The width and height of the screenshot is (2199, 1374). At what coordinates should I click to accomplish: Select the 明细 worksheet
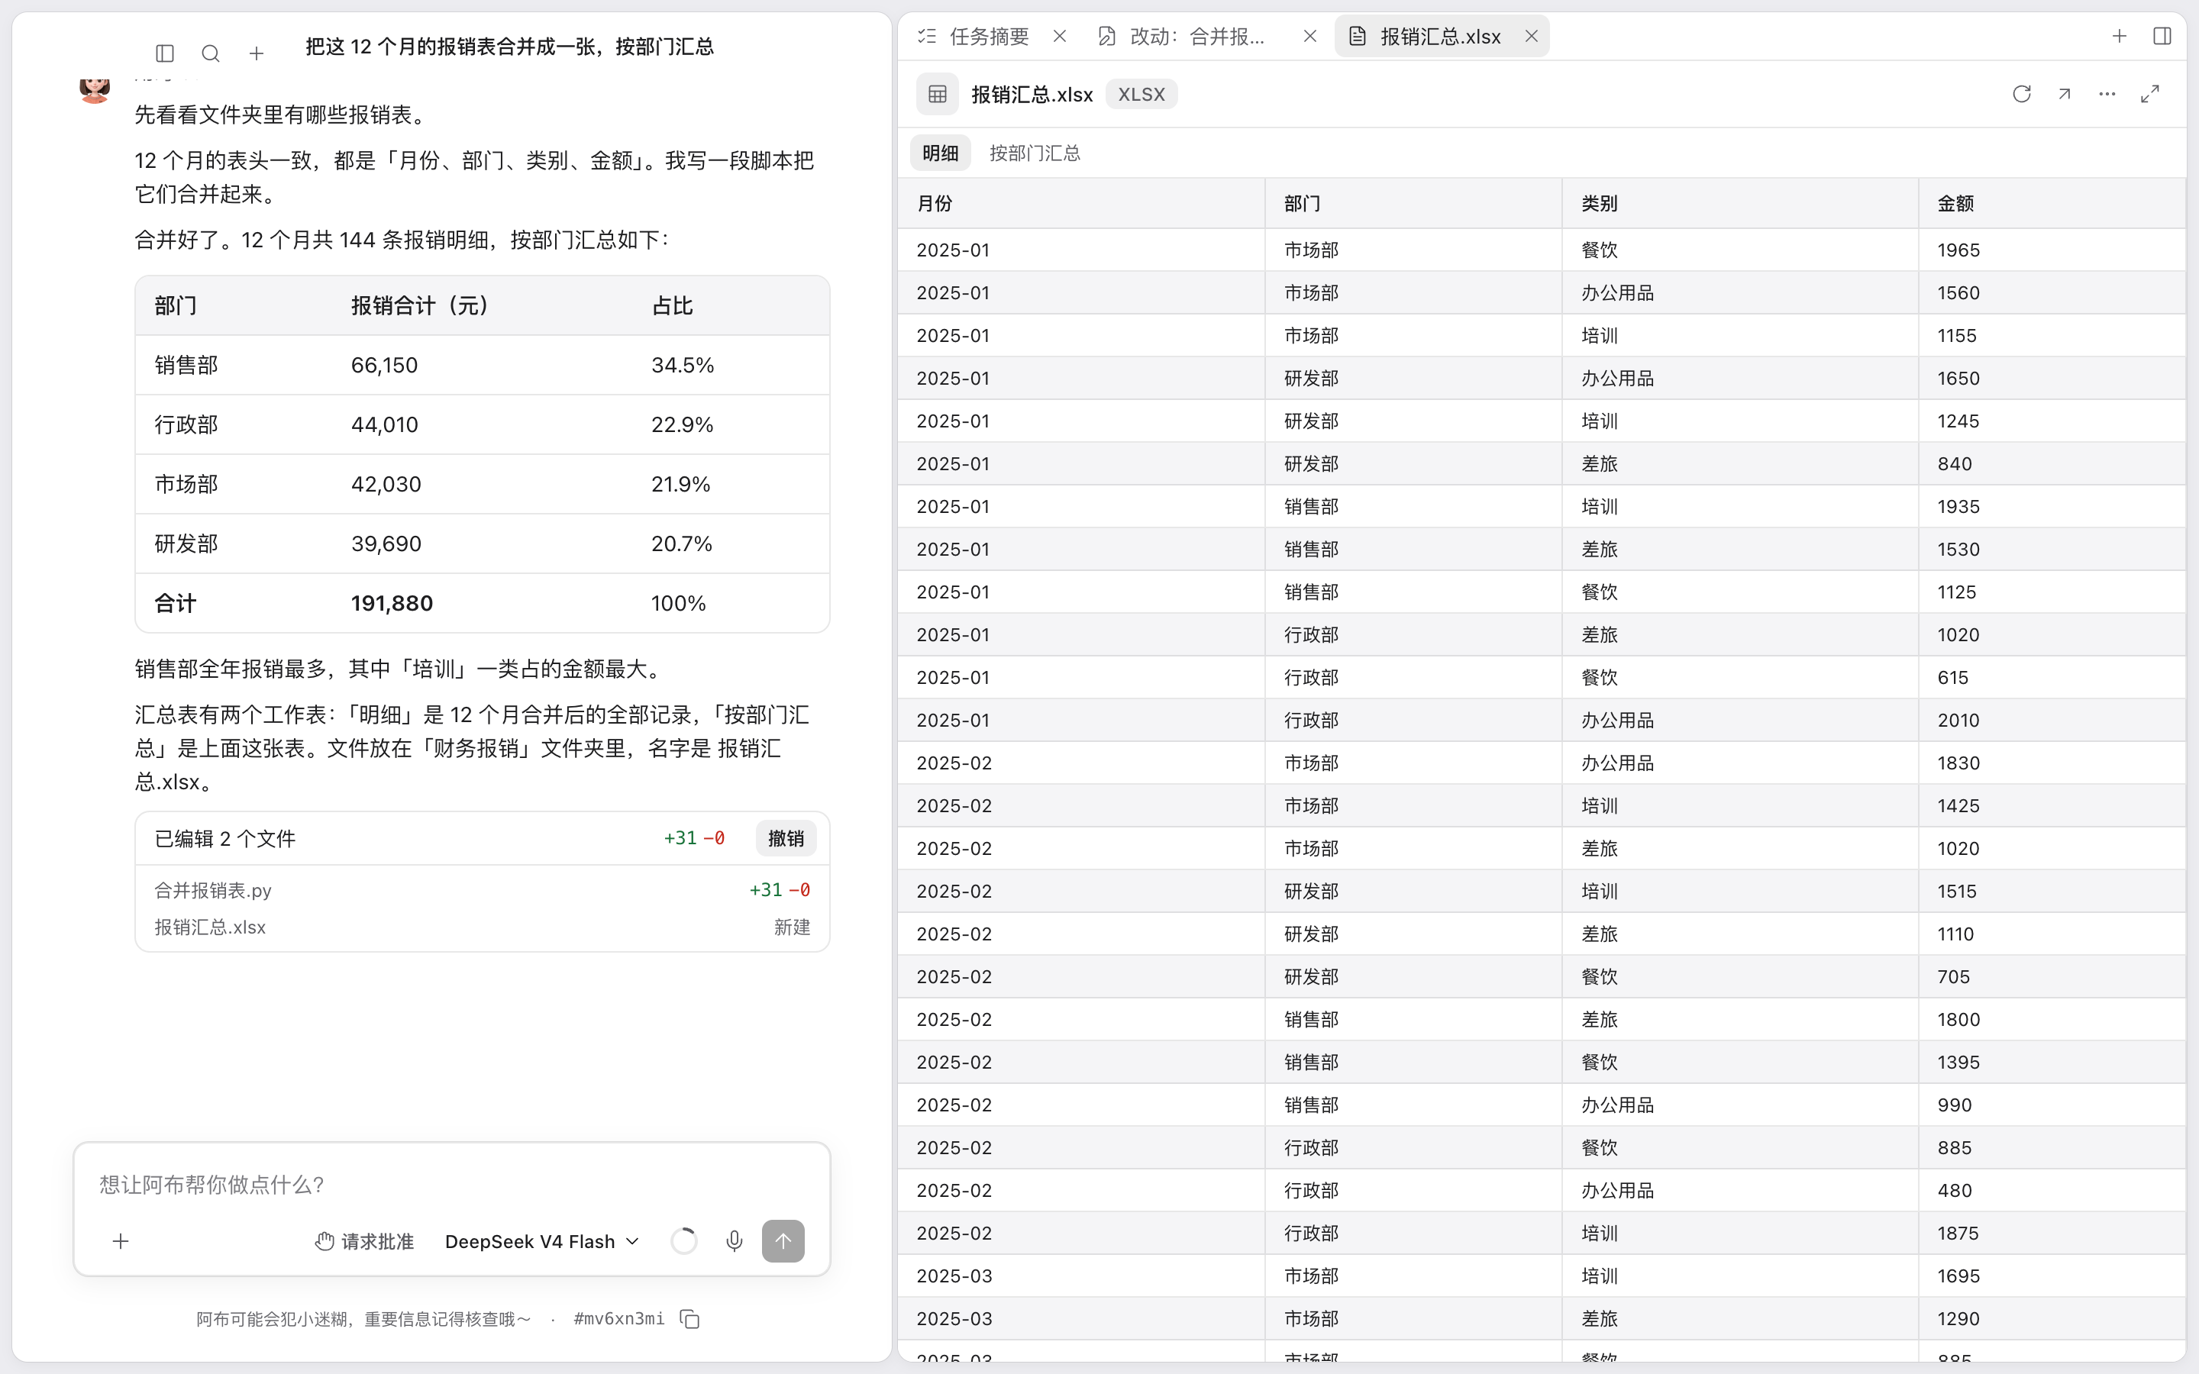pos(941,153)
